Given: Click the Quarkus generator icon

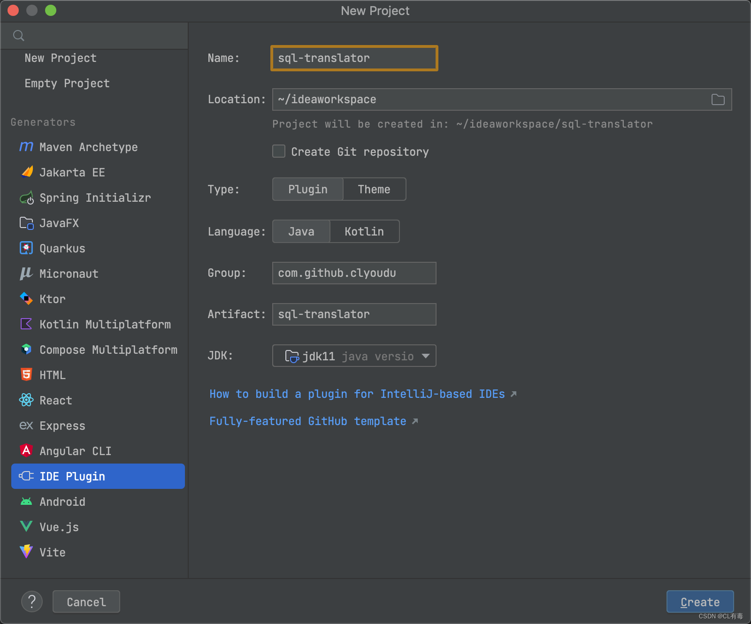Looking at the screenshot, I should click(x=26, y=248).
